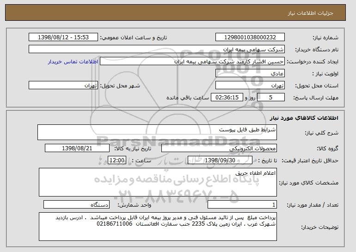356x252 pixels.
Task: Click the request creator field حسین افشار
Action: (x=192, y=61)
